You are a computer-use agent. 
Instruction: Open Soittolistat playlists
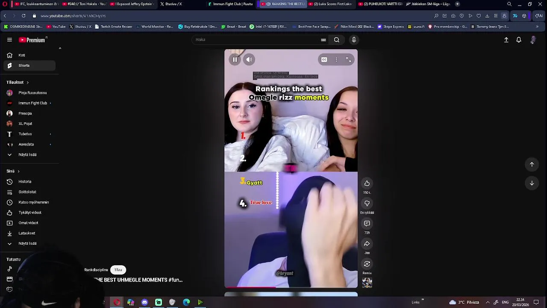(x=29, y=192)
